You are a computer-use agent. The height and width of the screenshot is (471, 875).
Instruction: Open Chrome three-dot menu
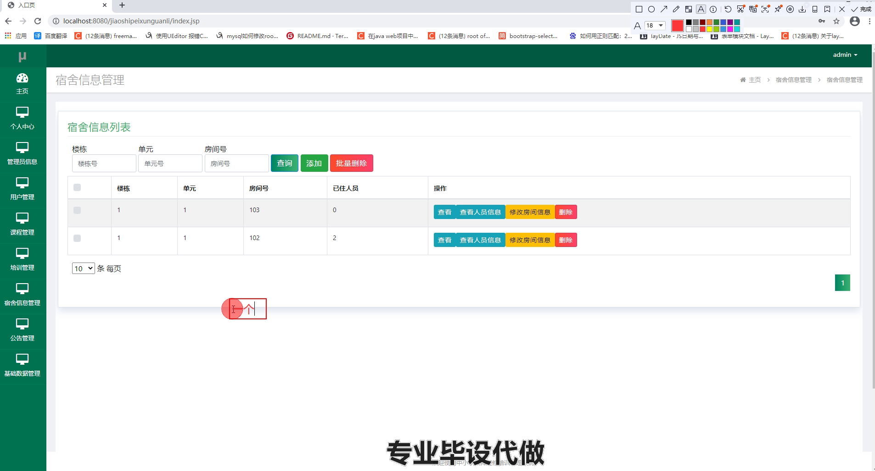pos(869,21)
